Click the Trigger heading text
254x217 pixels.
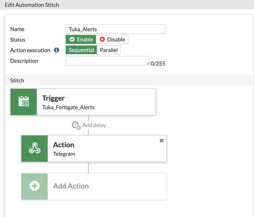[53, 98]
